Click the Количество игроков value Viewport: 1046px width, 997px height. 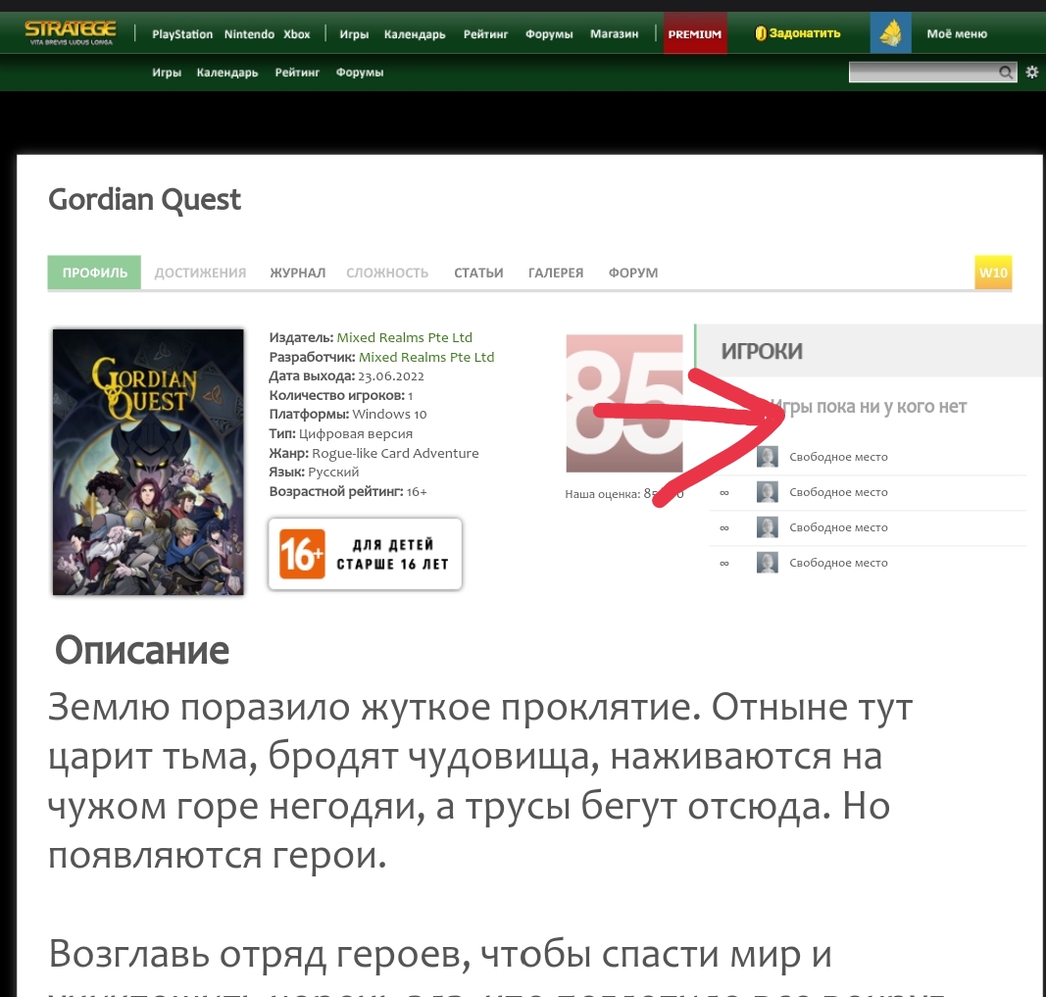coord(410,395)
